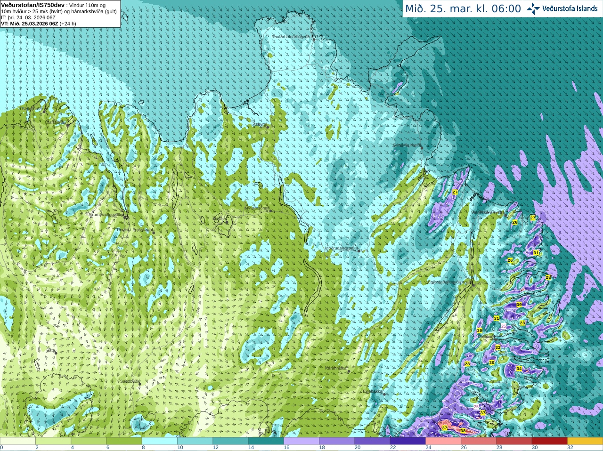Image resolution: width=603 pixels, height=451 pixels.
Task: Click the Raufarhafnarflugvöllur station dot
Action: coord(314,40)
